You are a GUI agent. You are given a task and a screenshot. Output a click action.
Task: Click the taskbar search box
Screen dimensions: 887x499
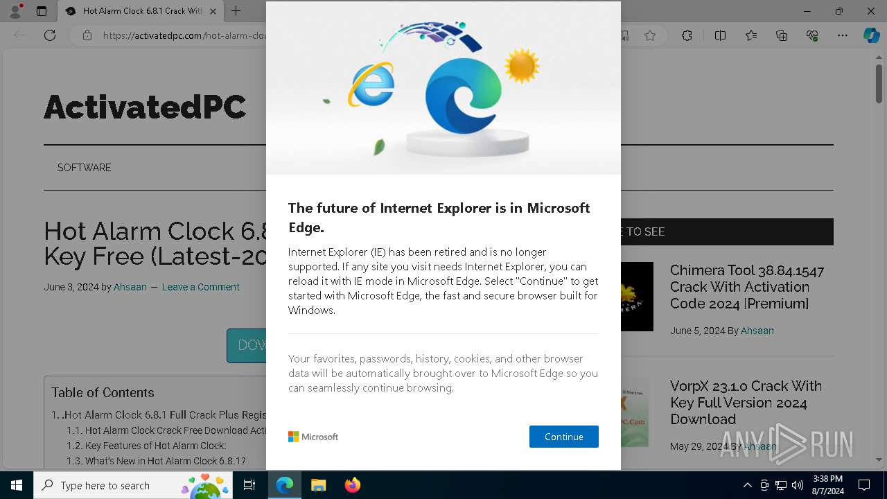click(133, 485)
